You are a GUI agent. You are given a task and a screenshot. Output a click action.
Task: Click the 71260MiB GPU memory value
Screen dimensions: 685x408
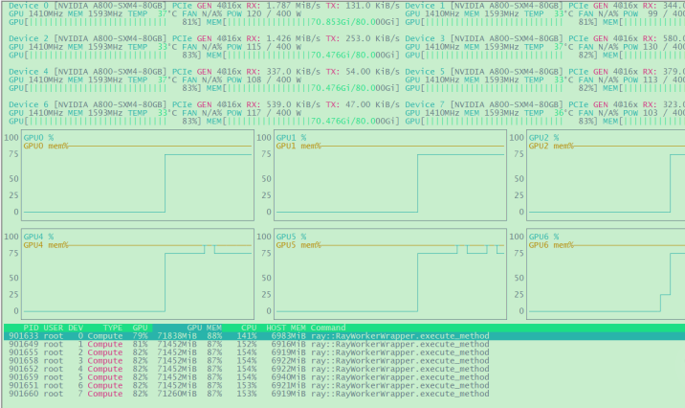click(x=177, y=394)
